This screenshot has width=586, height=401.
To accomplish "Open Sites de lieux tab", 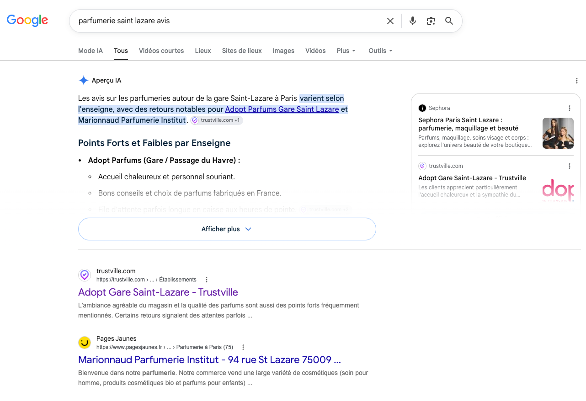I will click(x=242, y=51).
